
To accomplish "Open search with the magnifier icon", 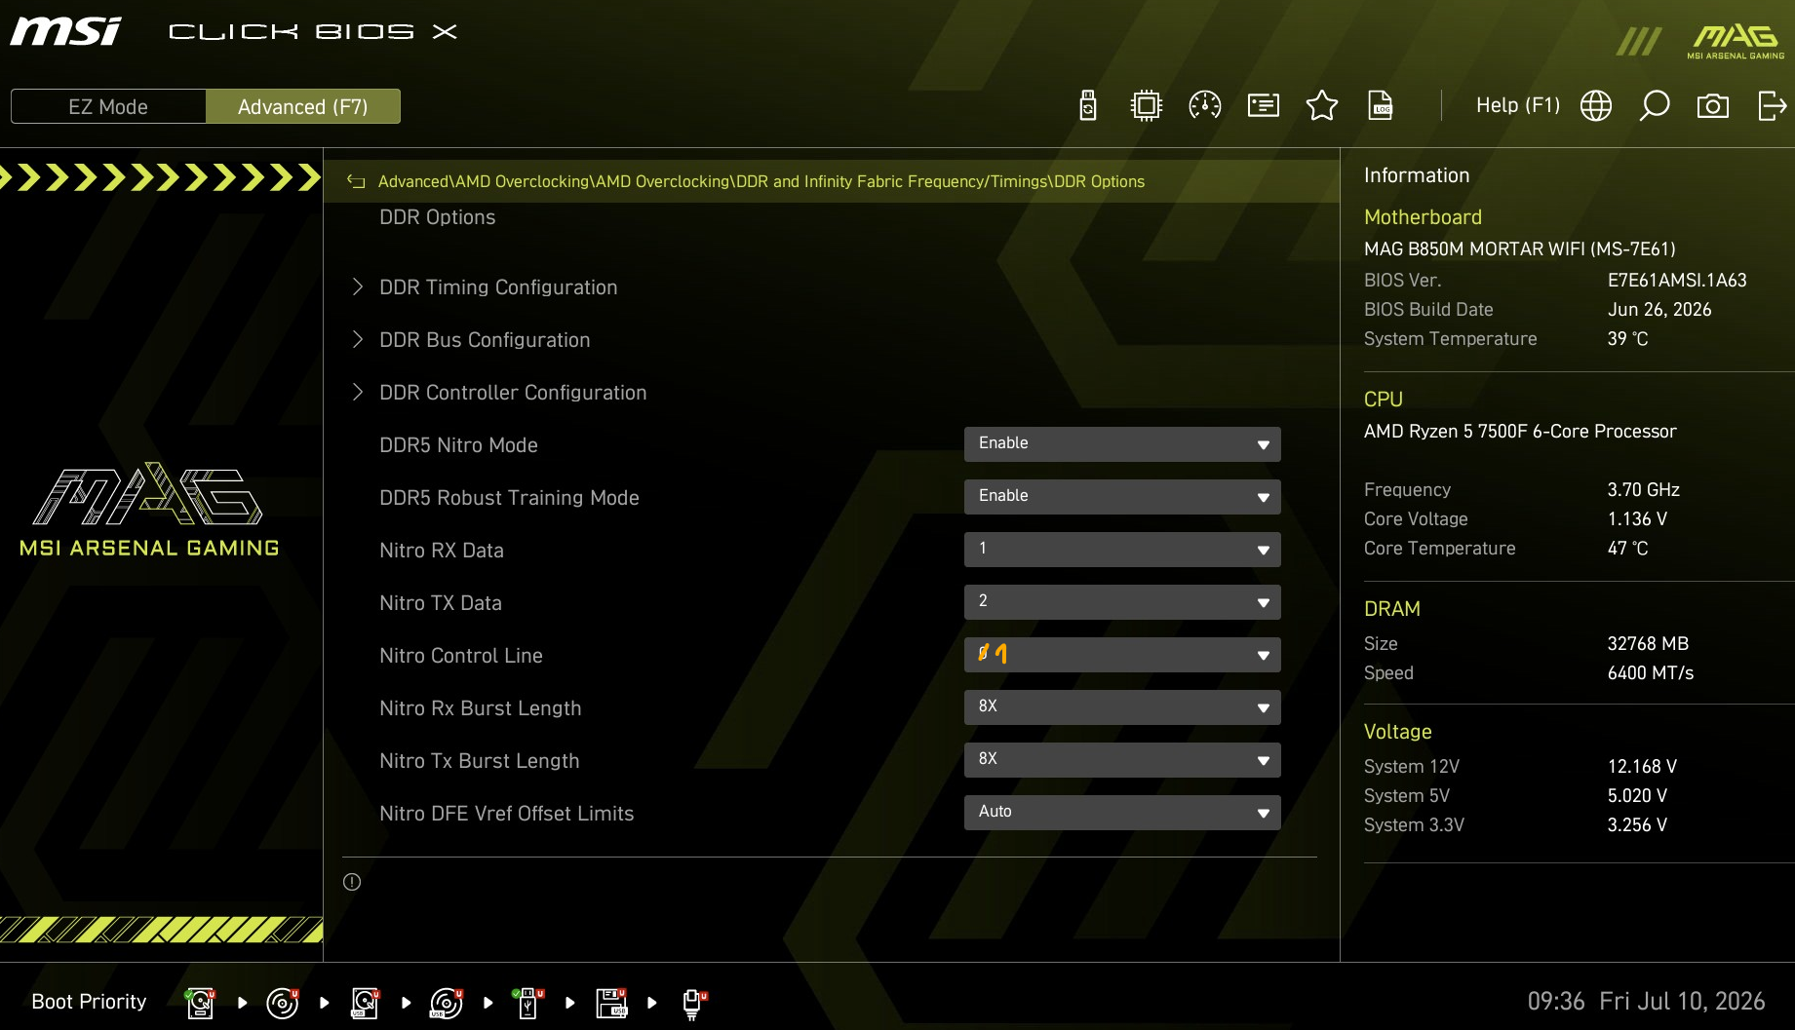I will point(1655,105).
